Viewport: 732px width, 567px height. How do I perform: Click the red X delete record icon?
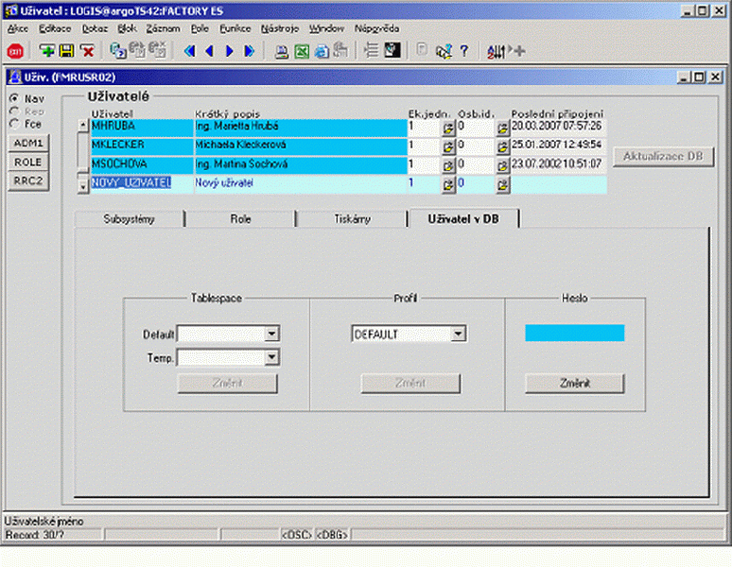click(x=87, y=51)
